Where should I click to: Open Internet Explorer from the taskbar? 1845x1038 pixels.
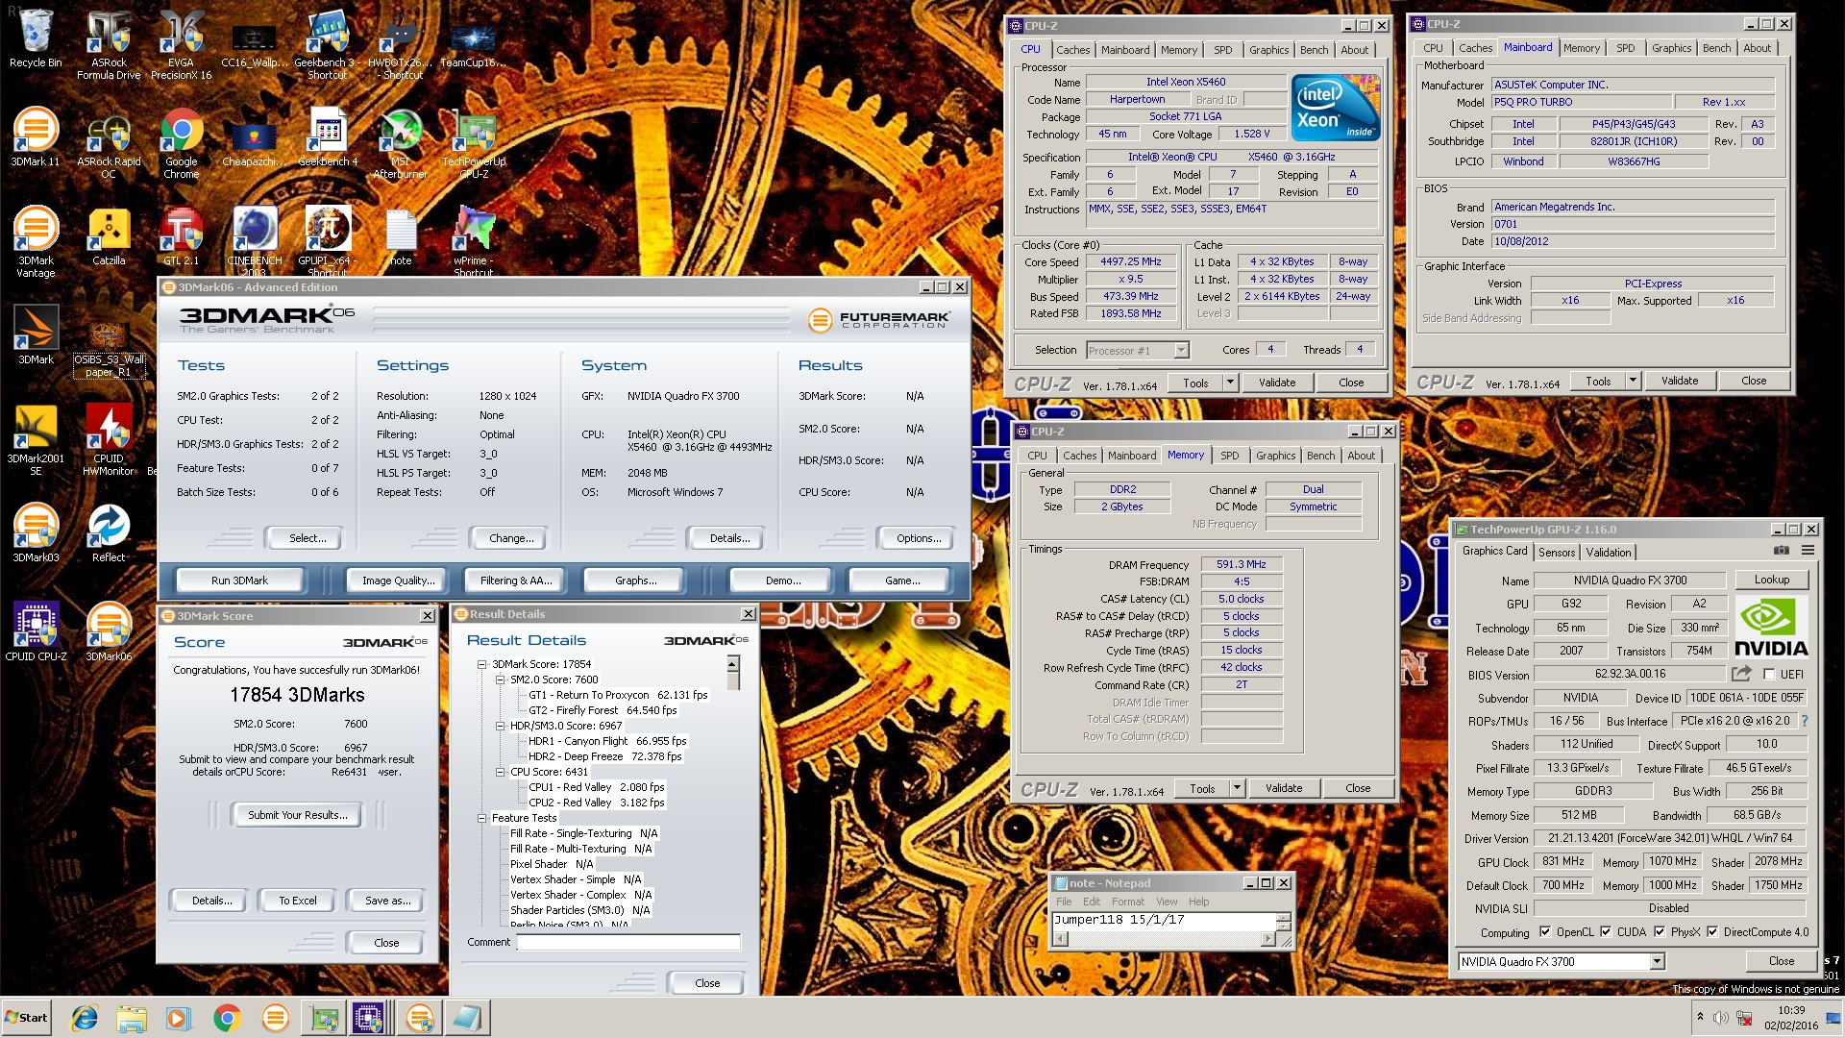pos(85,1018)
